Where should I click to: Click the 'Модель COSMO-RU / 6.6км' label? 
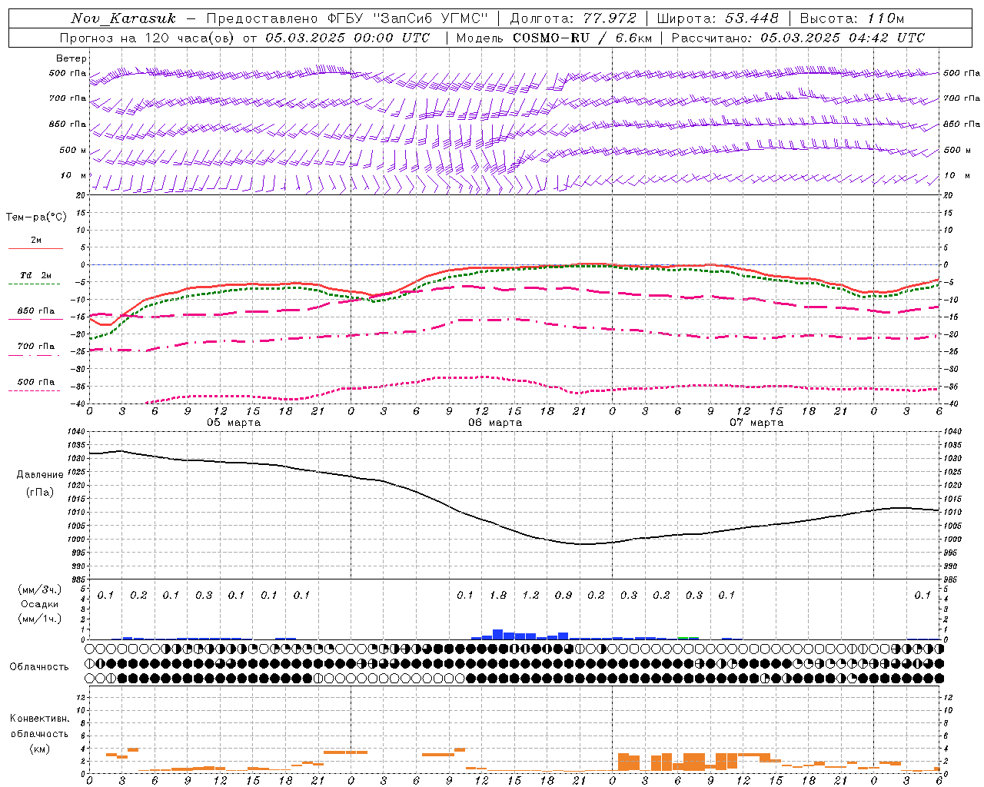(x=553, y=38)
